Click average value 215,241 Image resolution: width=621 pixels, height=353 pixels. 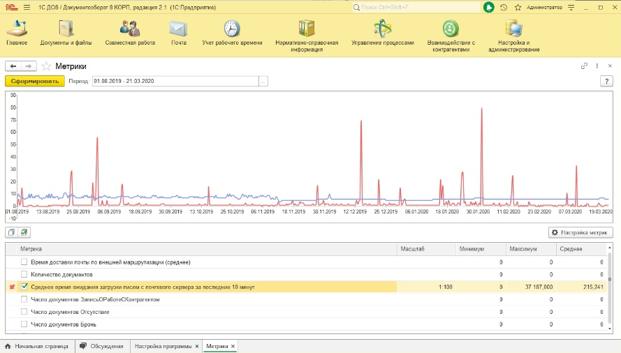(x=581, y=287)
